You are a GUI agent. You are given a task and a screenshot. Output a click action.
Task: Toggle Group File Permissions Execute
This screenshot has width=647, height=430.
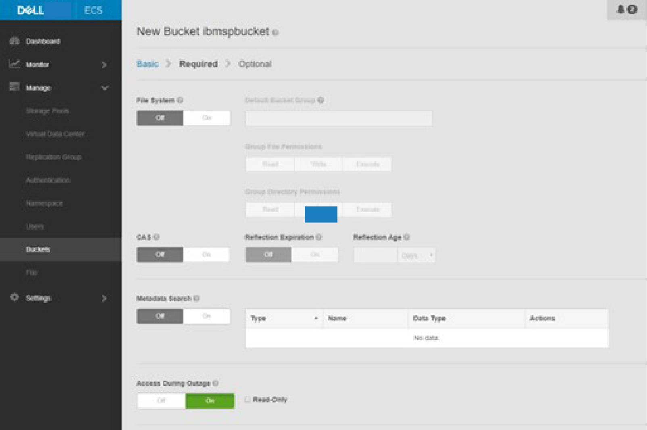point(367,164)
